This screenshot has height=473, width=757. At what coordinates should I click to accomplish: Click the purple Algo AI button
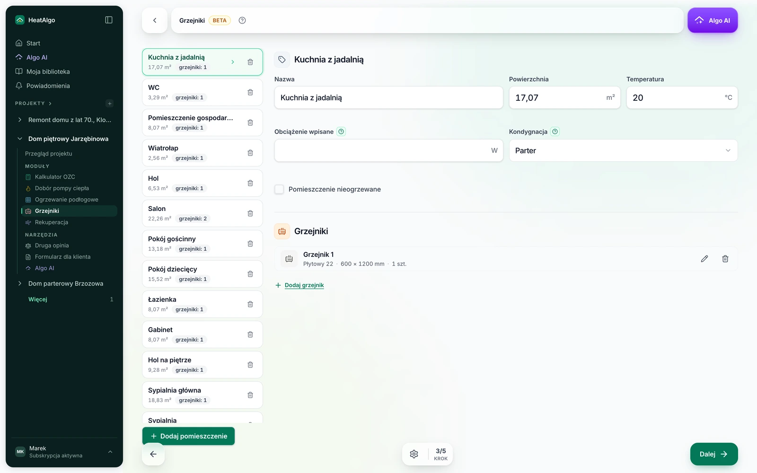(x=713, y=20)
